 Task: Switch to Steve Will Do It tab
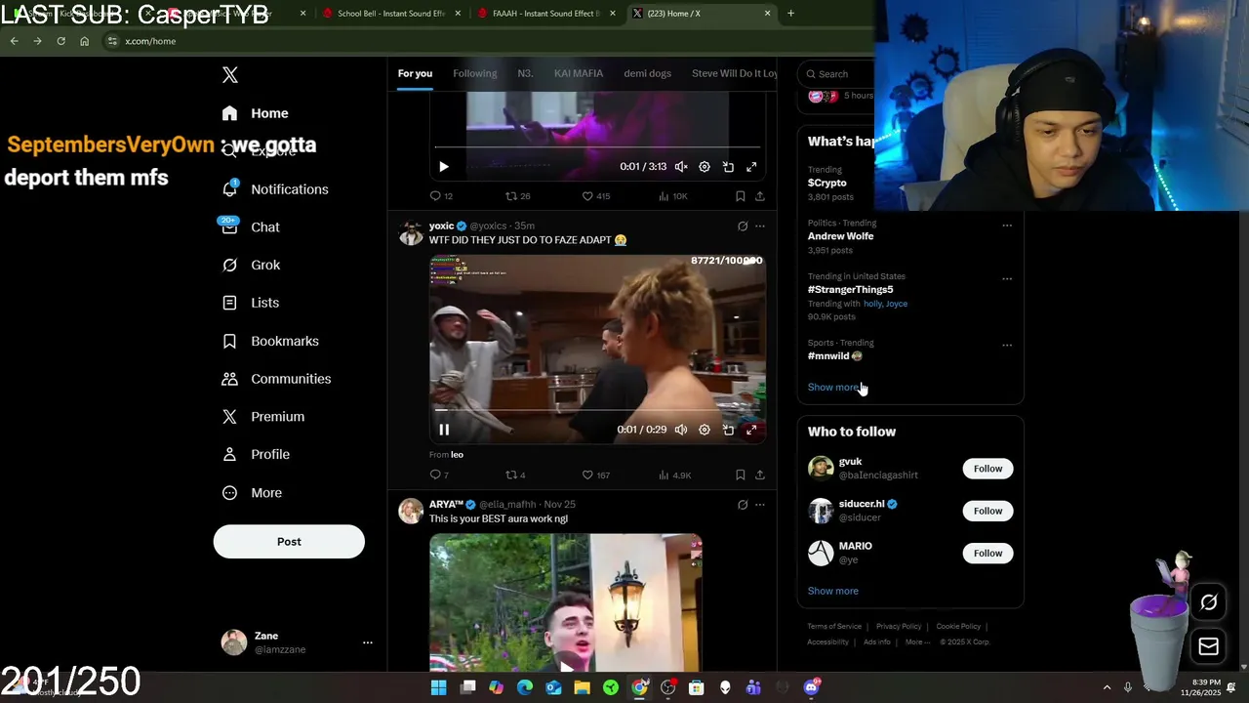734,73
